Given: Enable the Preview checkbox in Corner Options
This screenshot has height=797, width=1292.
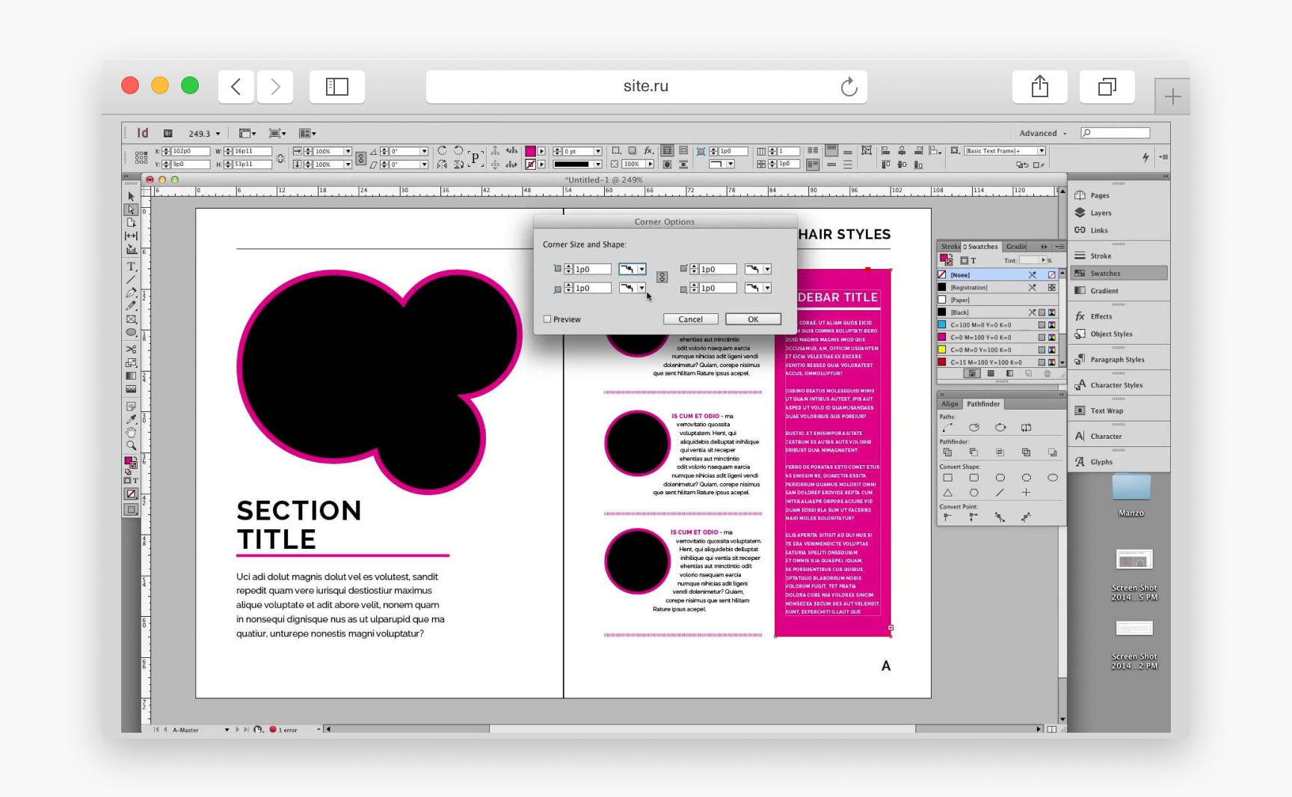Looking at the screenshot, I should 547,319.
